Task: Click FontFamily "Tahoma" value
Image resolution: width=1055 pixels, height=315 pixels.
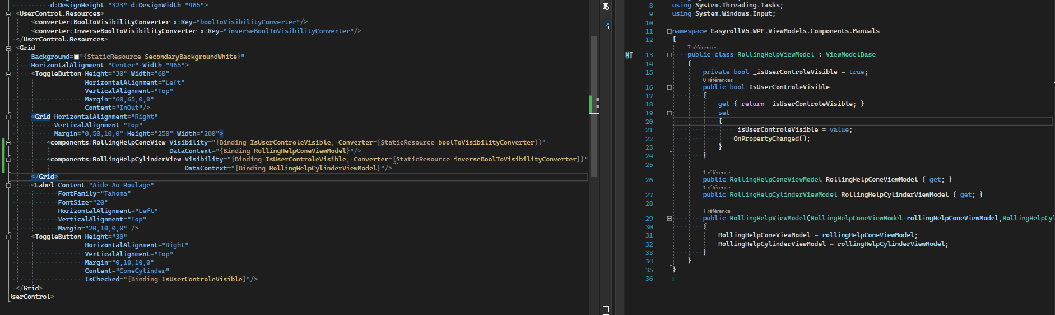Action: coord(117,193)
